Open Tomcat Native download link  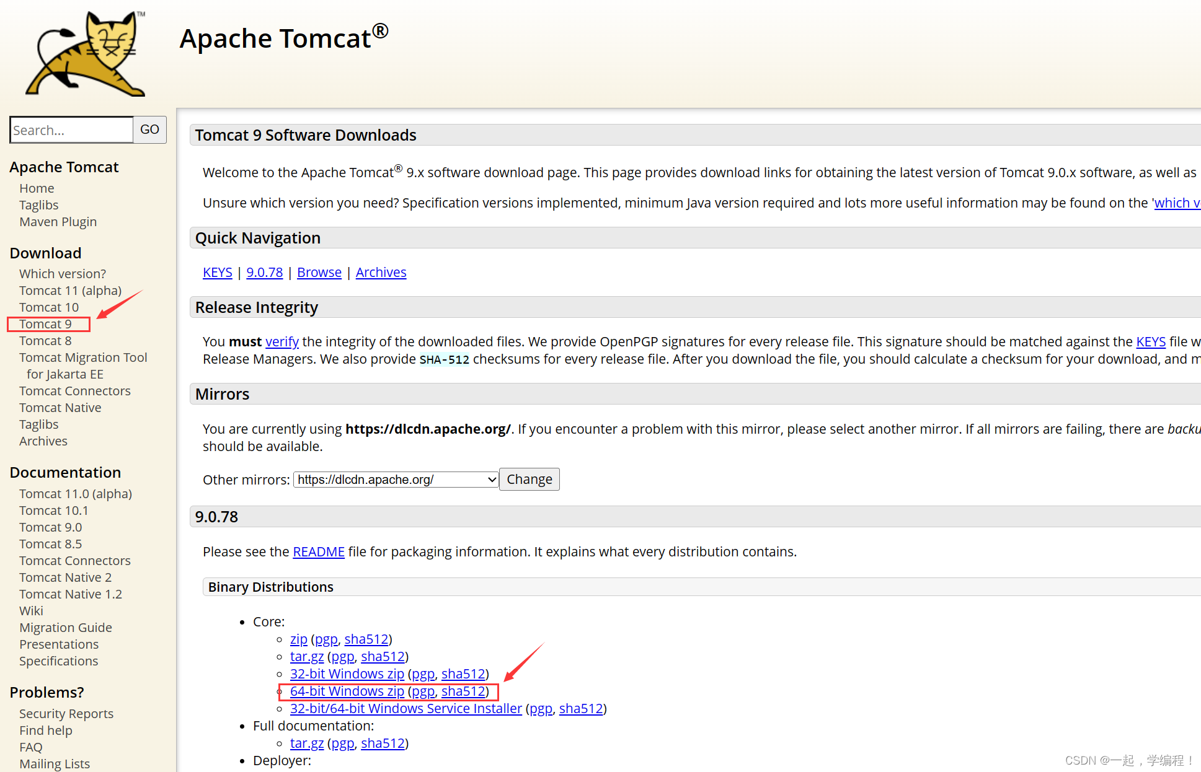click(60, 407)
